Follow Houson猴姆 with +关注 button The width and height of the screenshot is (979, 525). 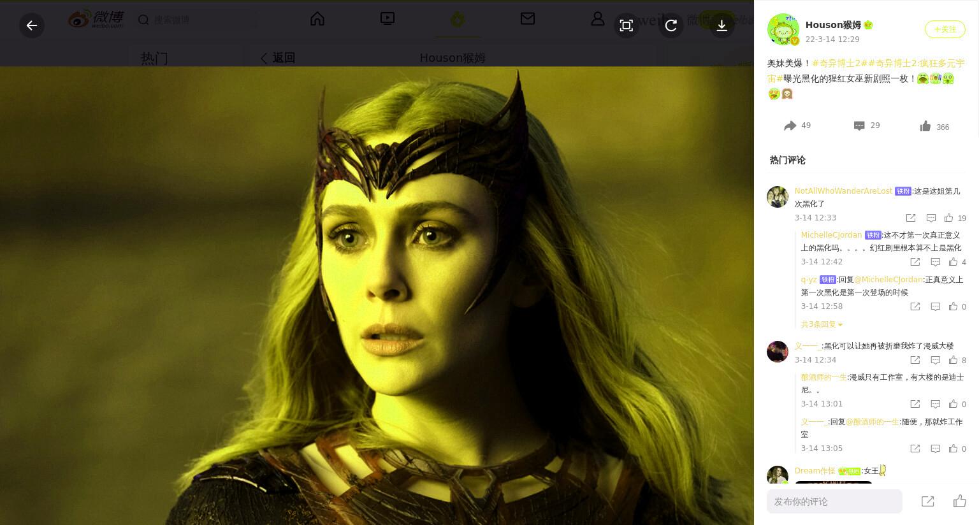945,29
